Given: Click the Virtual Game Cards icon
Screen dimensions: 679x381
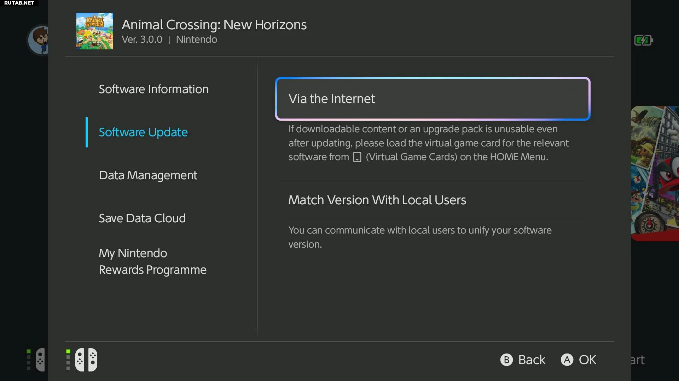Looking at the screenshot, I should 357,157.
